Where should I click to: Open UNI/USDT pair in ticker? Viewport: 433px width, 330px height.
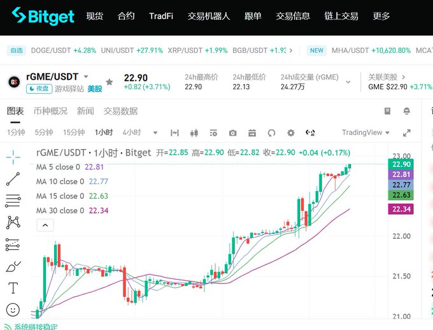coord(132,50)
